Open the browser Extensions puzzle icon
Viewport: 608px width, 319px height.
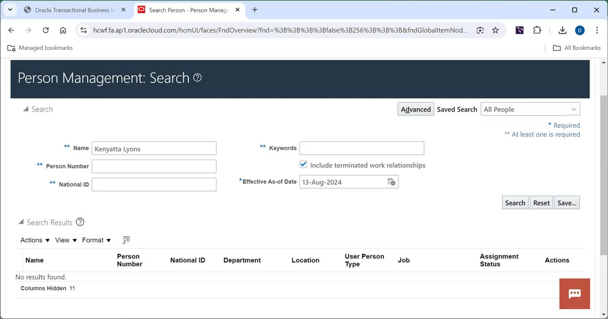(x=537, y=30)
